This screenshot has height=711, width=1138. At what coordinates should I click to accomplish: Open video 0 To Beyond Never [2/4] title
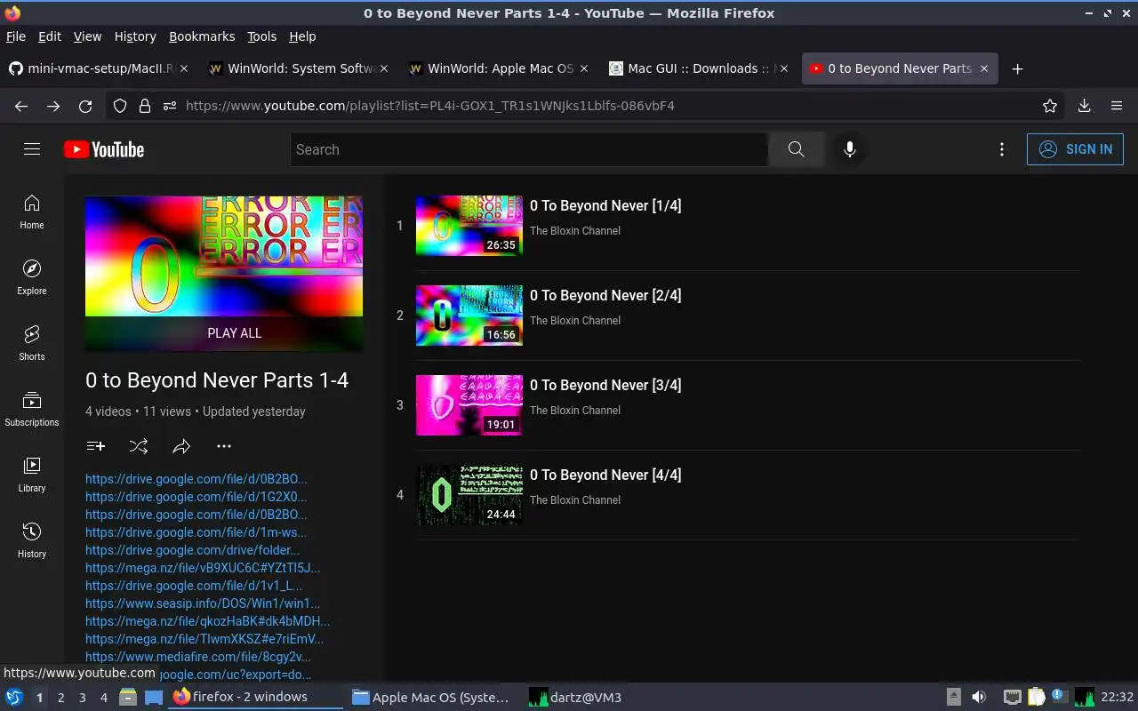pyautogui.click(x=605, y=295)
